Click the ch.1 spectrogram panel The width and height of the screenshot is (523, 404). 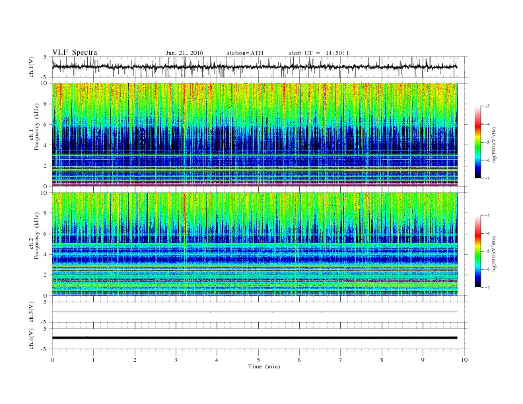(x=255, y=135)
